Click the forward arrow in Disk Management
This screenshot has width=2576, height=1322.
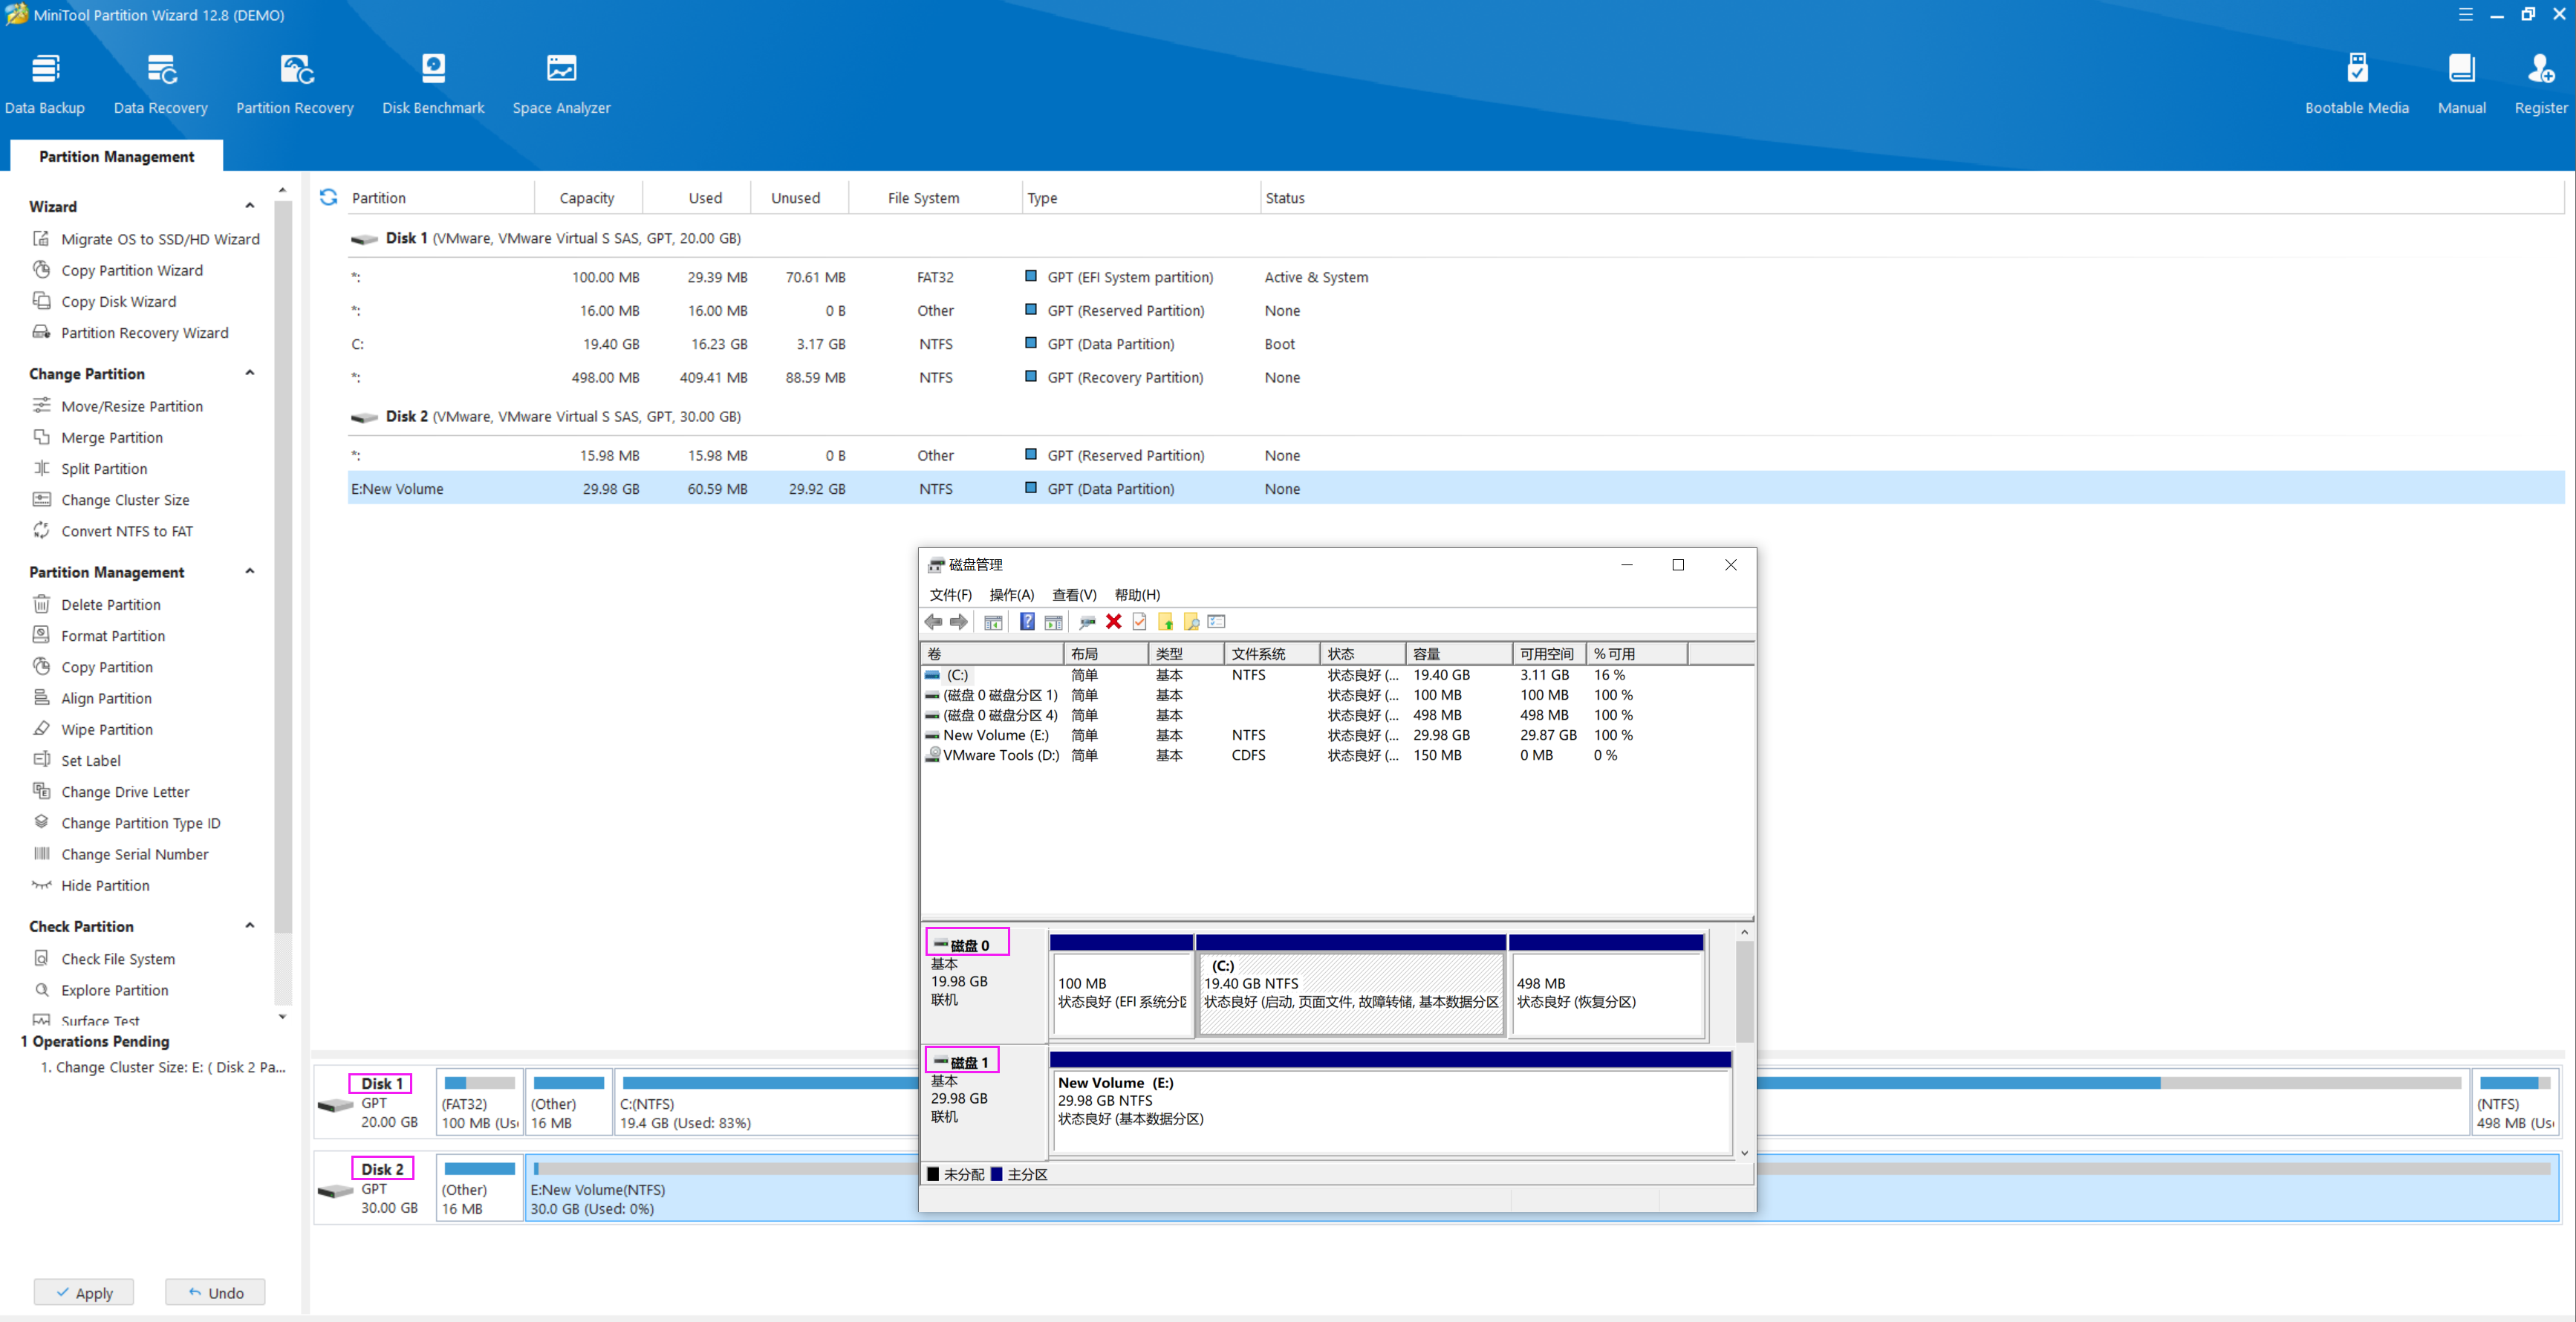coord(959,622)
